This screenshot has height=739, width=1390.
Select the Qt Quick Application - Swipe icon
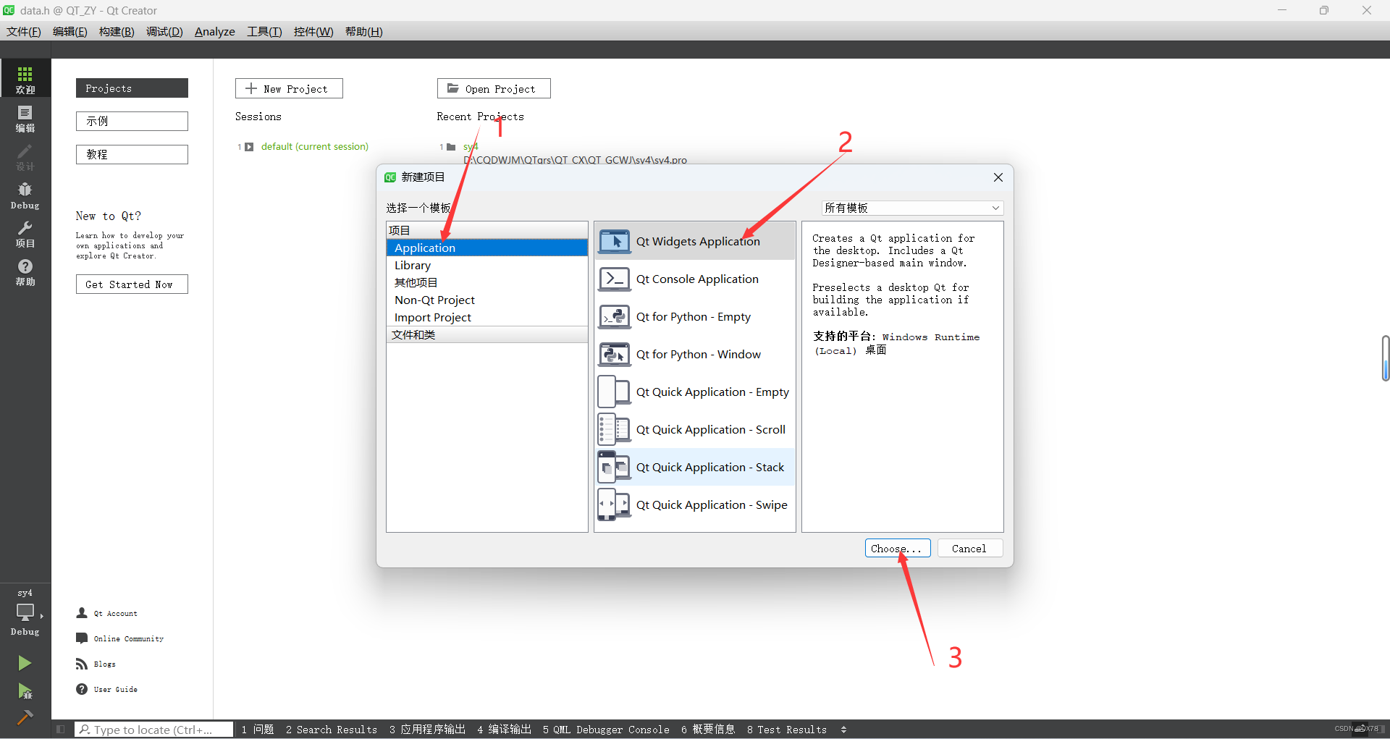click(x=615, y=504)
